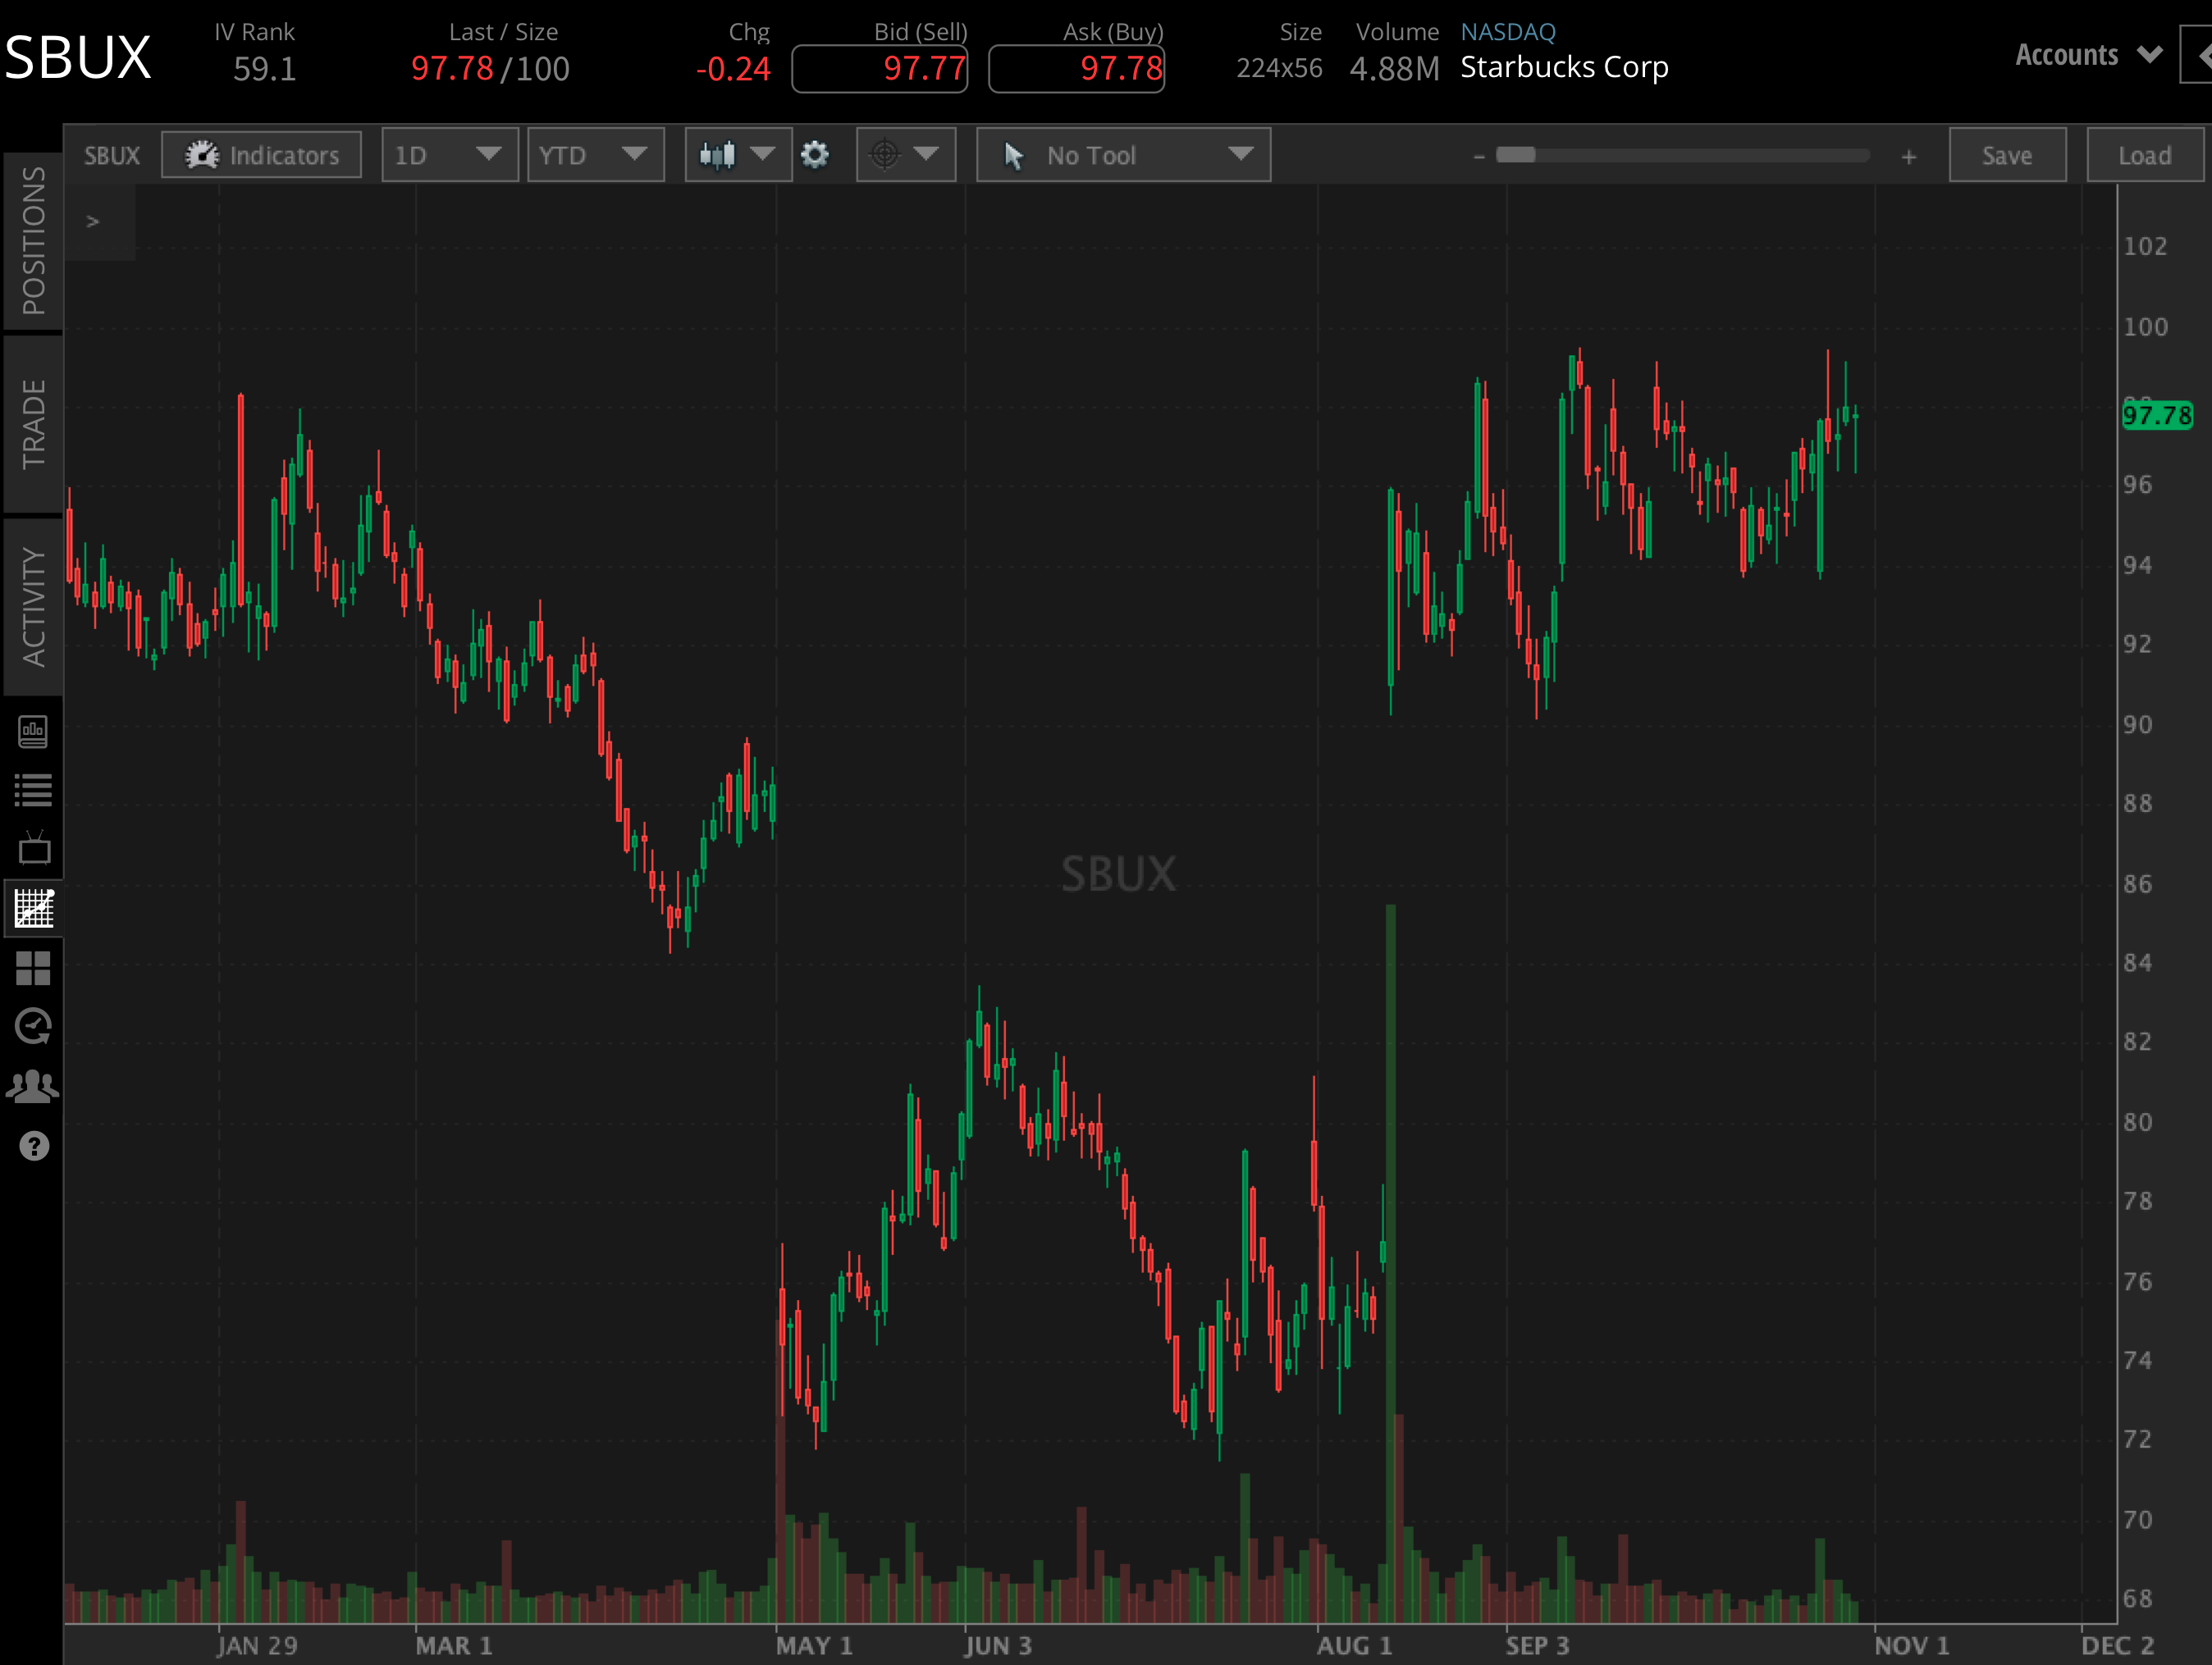Image resolution: width=2212 pixels, height=1665 pixels.
Task: Open chart settings with the gear icon
Action: coord(816,155)
